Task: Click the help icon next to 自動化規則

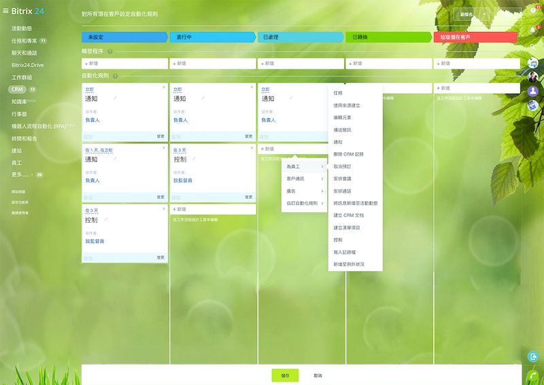Action: [116, 76]
